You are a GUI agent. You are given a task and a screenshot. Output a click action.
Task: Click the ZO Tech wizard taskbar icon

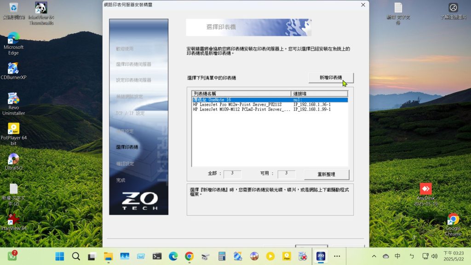coord(321,256)
